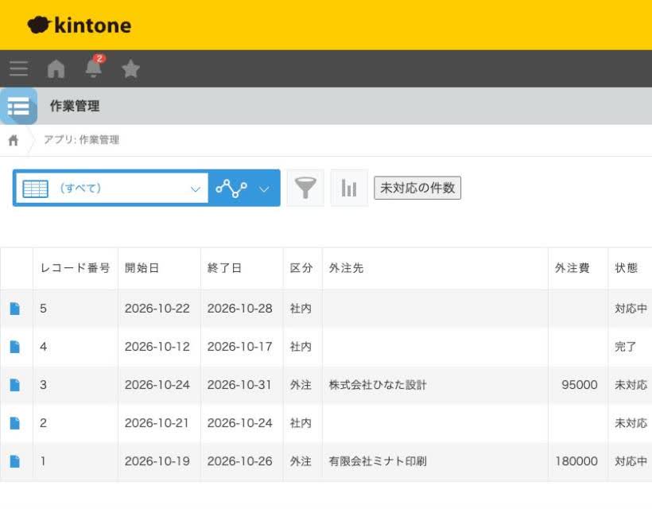Click end date 2026-10-24 in record 2
Image resolution: width=652 pixels, height=509 pixels.
(240, 423)
